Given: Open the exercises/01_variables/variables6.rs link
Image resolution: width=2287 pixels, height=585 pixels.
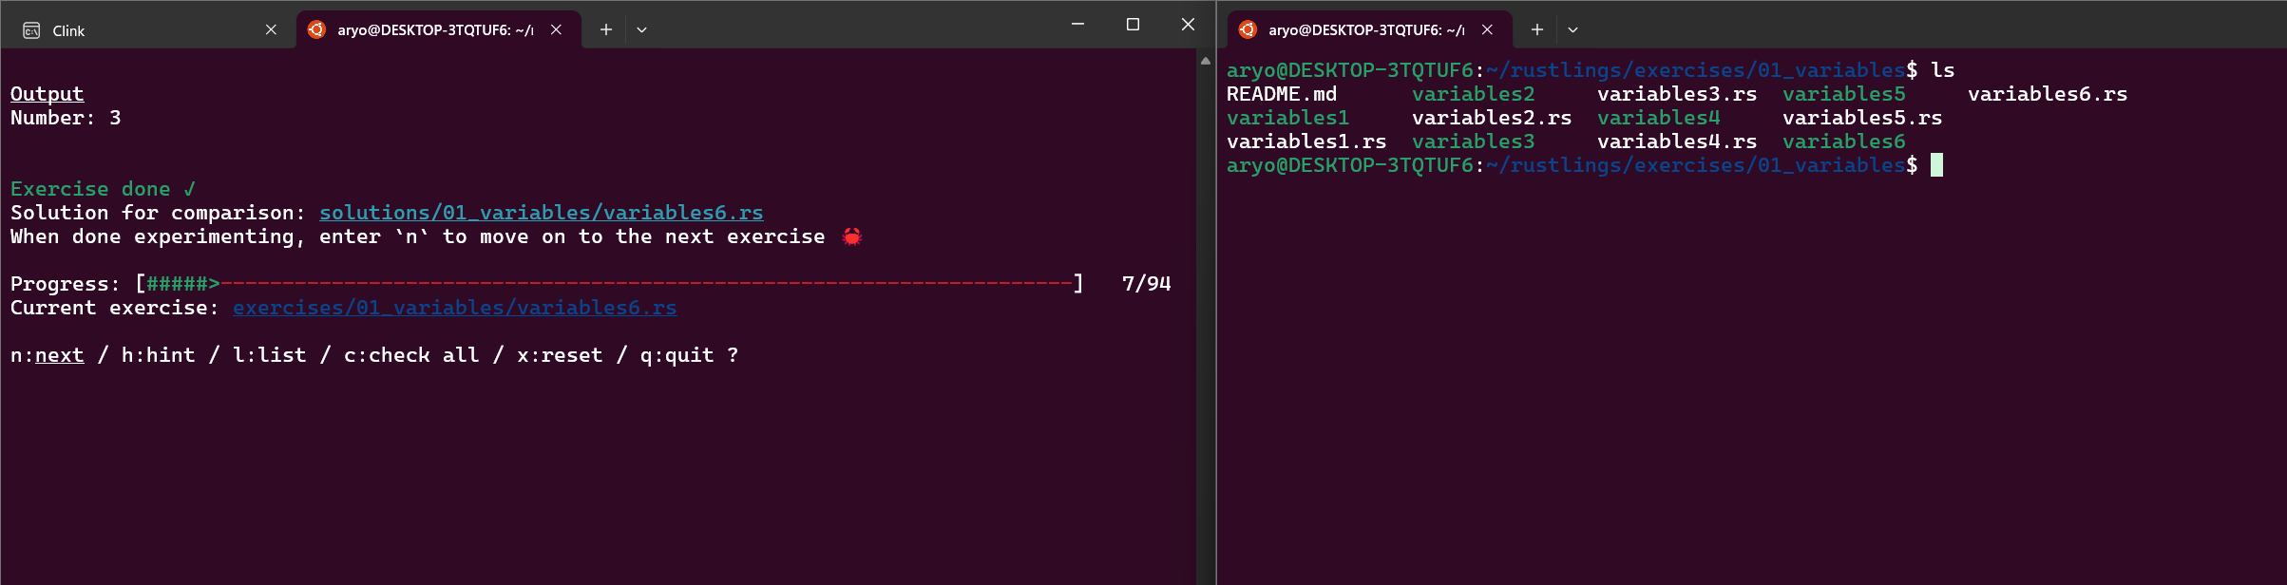Looking at the screenshot, I should [x=454, y=308].
